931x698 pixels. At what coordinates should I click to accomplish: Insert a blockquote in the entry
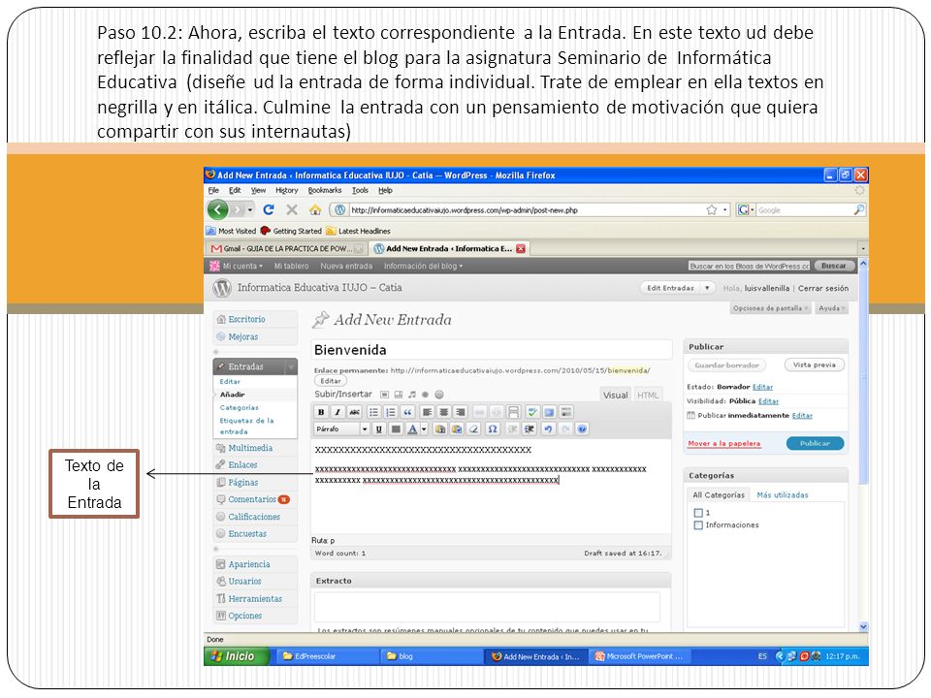click(x=408, y=412)
